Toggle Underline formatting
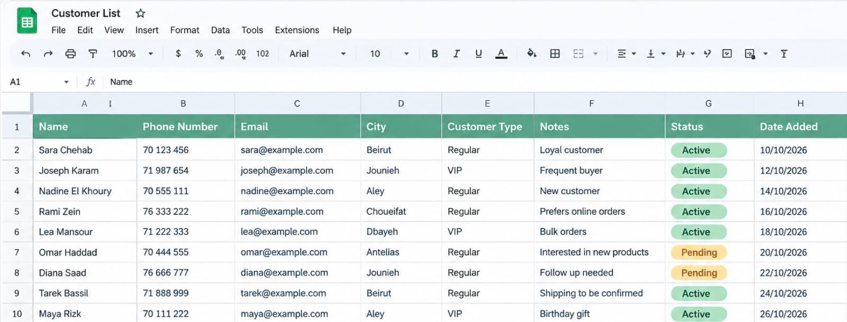The height and width of the screenshot is (322, 847). point(479,53)
